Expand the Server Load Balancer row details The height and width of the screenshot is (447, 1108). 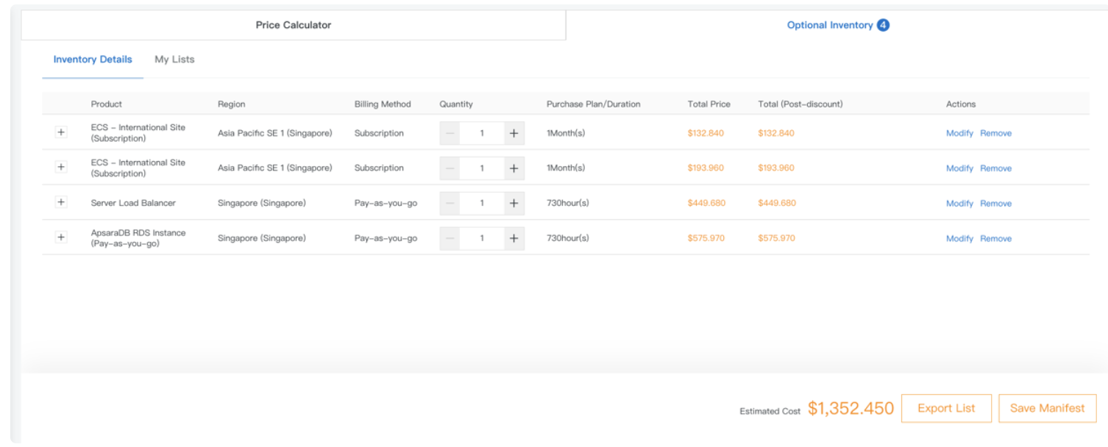click(x=61, y=203)
